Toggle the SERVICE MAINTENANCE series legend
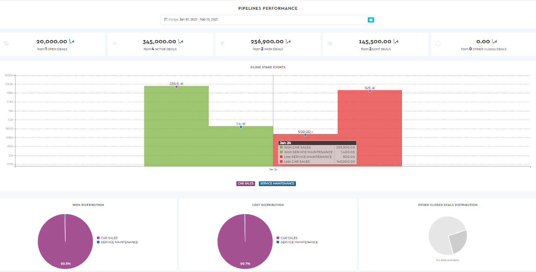The image size is (536, 272). (x=277, y=183)
